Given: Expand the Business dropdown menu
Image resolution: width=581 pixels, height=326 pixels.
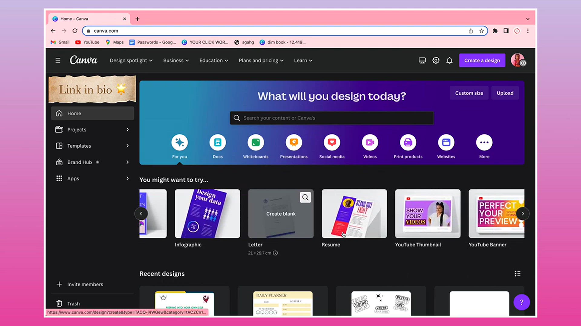Looking at the screenshot, I should coord(176,60).
